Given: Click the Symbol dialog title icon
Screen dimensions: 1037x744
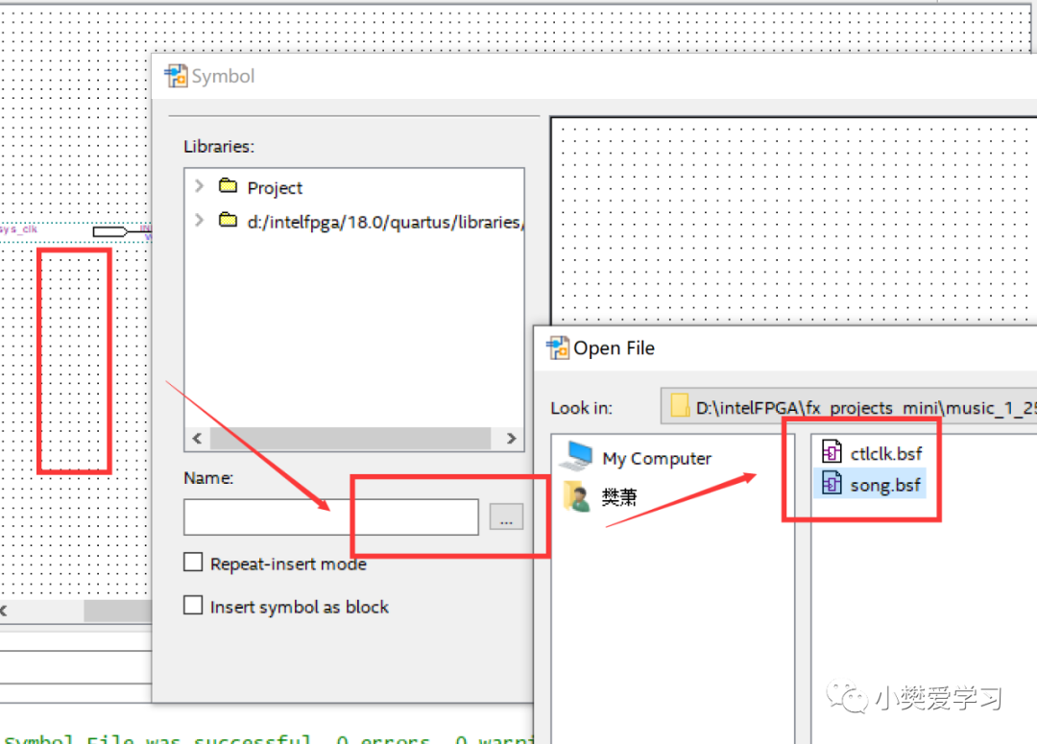Looking at the screenshot, I should click(176, 76).
